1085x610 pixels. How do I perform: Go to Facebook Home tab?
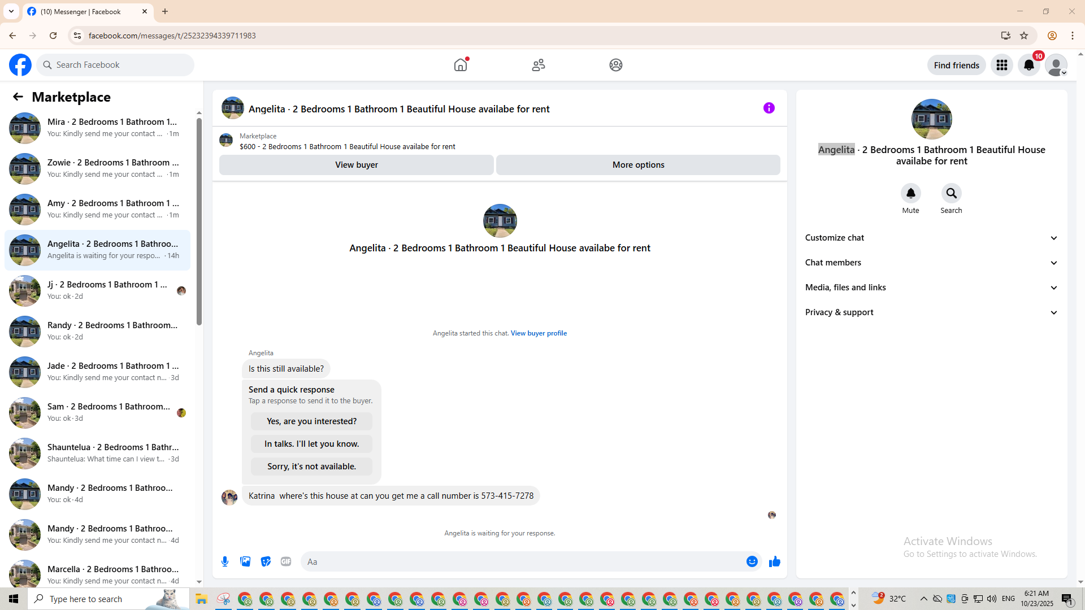pyautogui.click(x=461, y=65)
